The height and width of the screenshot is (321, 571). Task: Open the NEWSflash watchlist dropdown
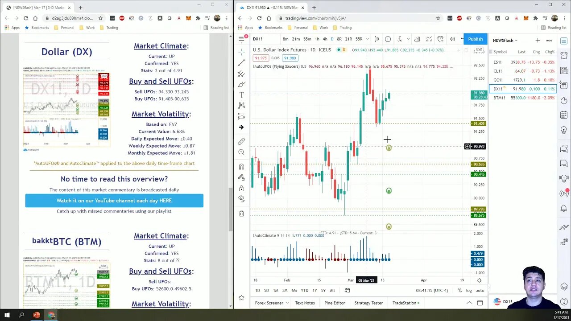(505, 41)
